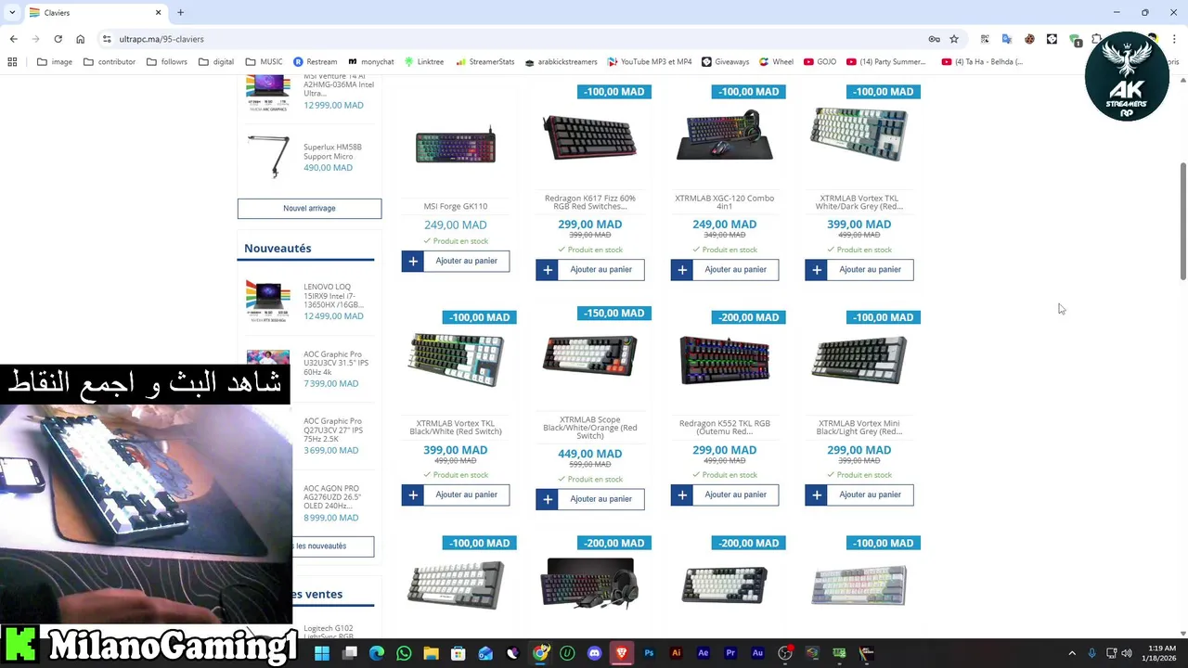Open the saved passwords key icon
1188x668 pixels.
coord(934,39)
